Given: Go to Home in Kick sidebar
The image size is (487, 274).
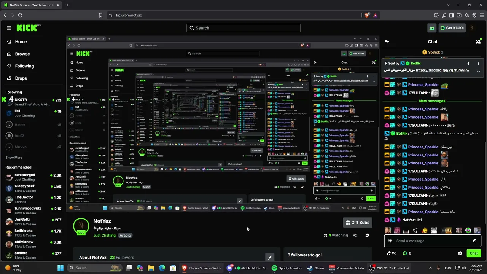Looking at the screenshot, I should (x=17, y=41).
